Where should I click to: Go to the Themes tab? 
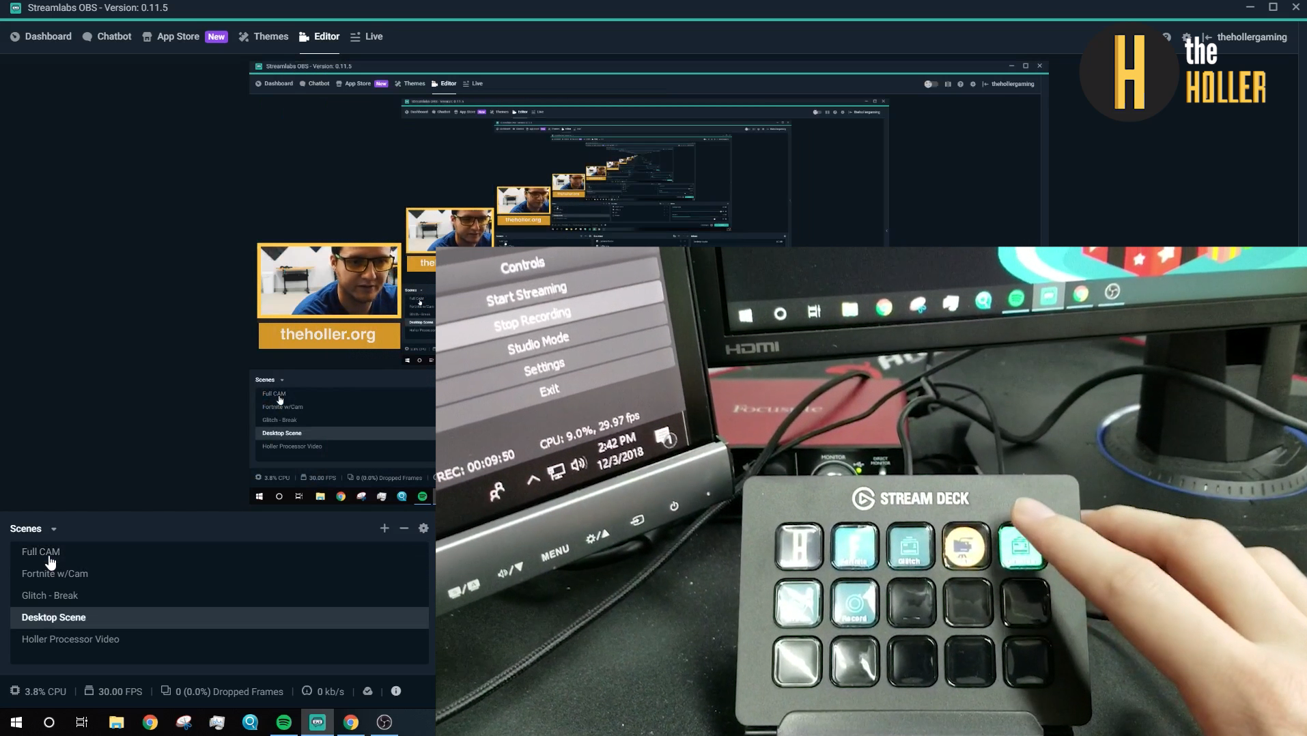(x=264, y=37)
